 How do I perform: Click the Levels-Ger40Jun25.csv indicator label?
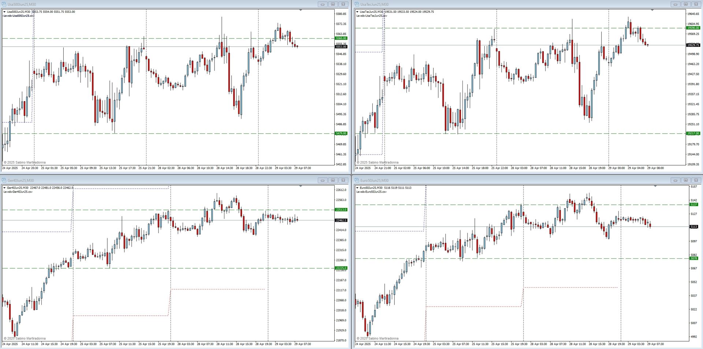pyautogui.click(x=18, y=192)
